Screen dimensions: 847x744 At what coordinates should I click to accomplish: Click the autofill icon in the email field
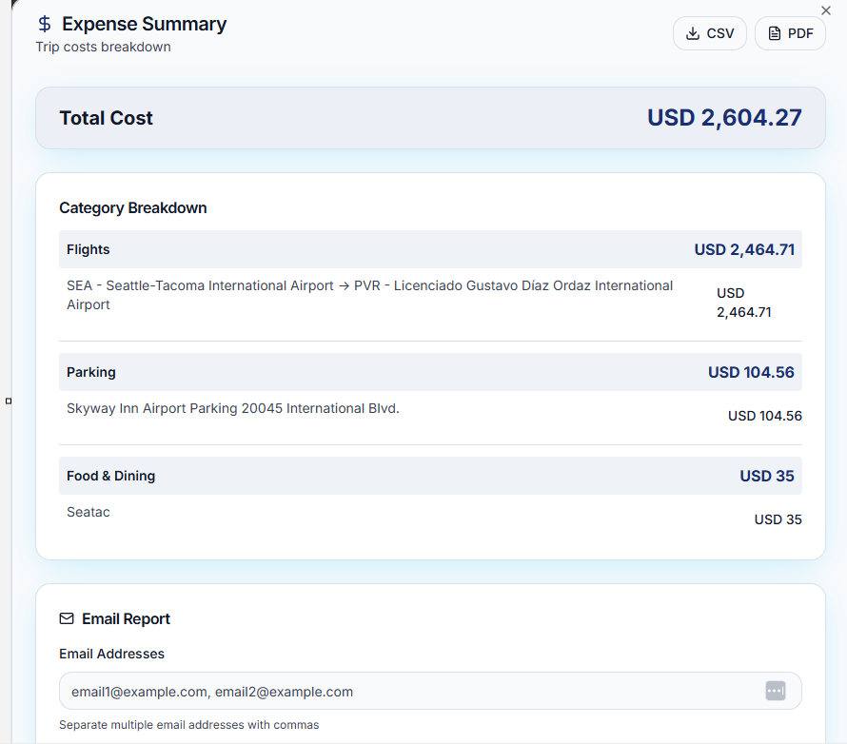pos(776,691)
